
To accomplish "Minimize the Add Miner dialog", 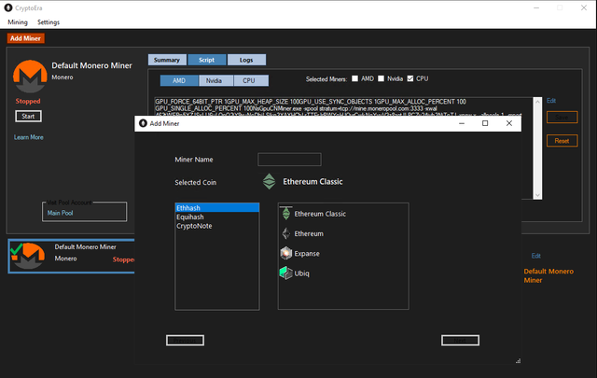I will (462, 123).
